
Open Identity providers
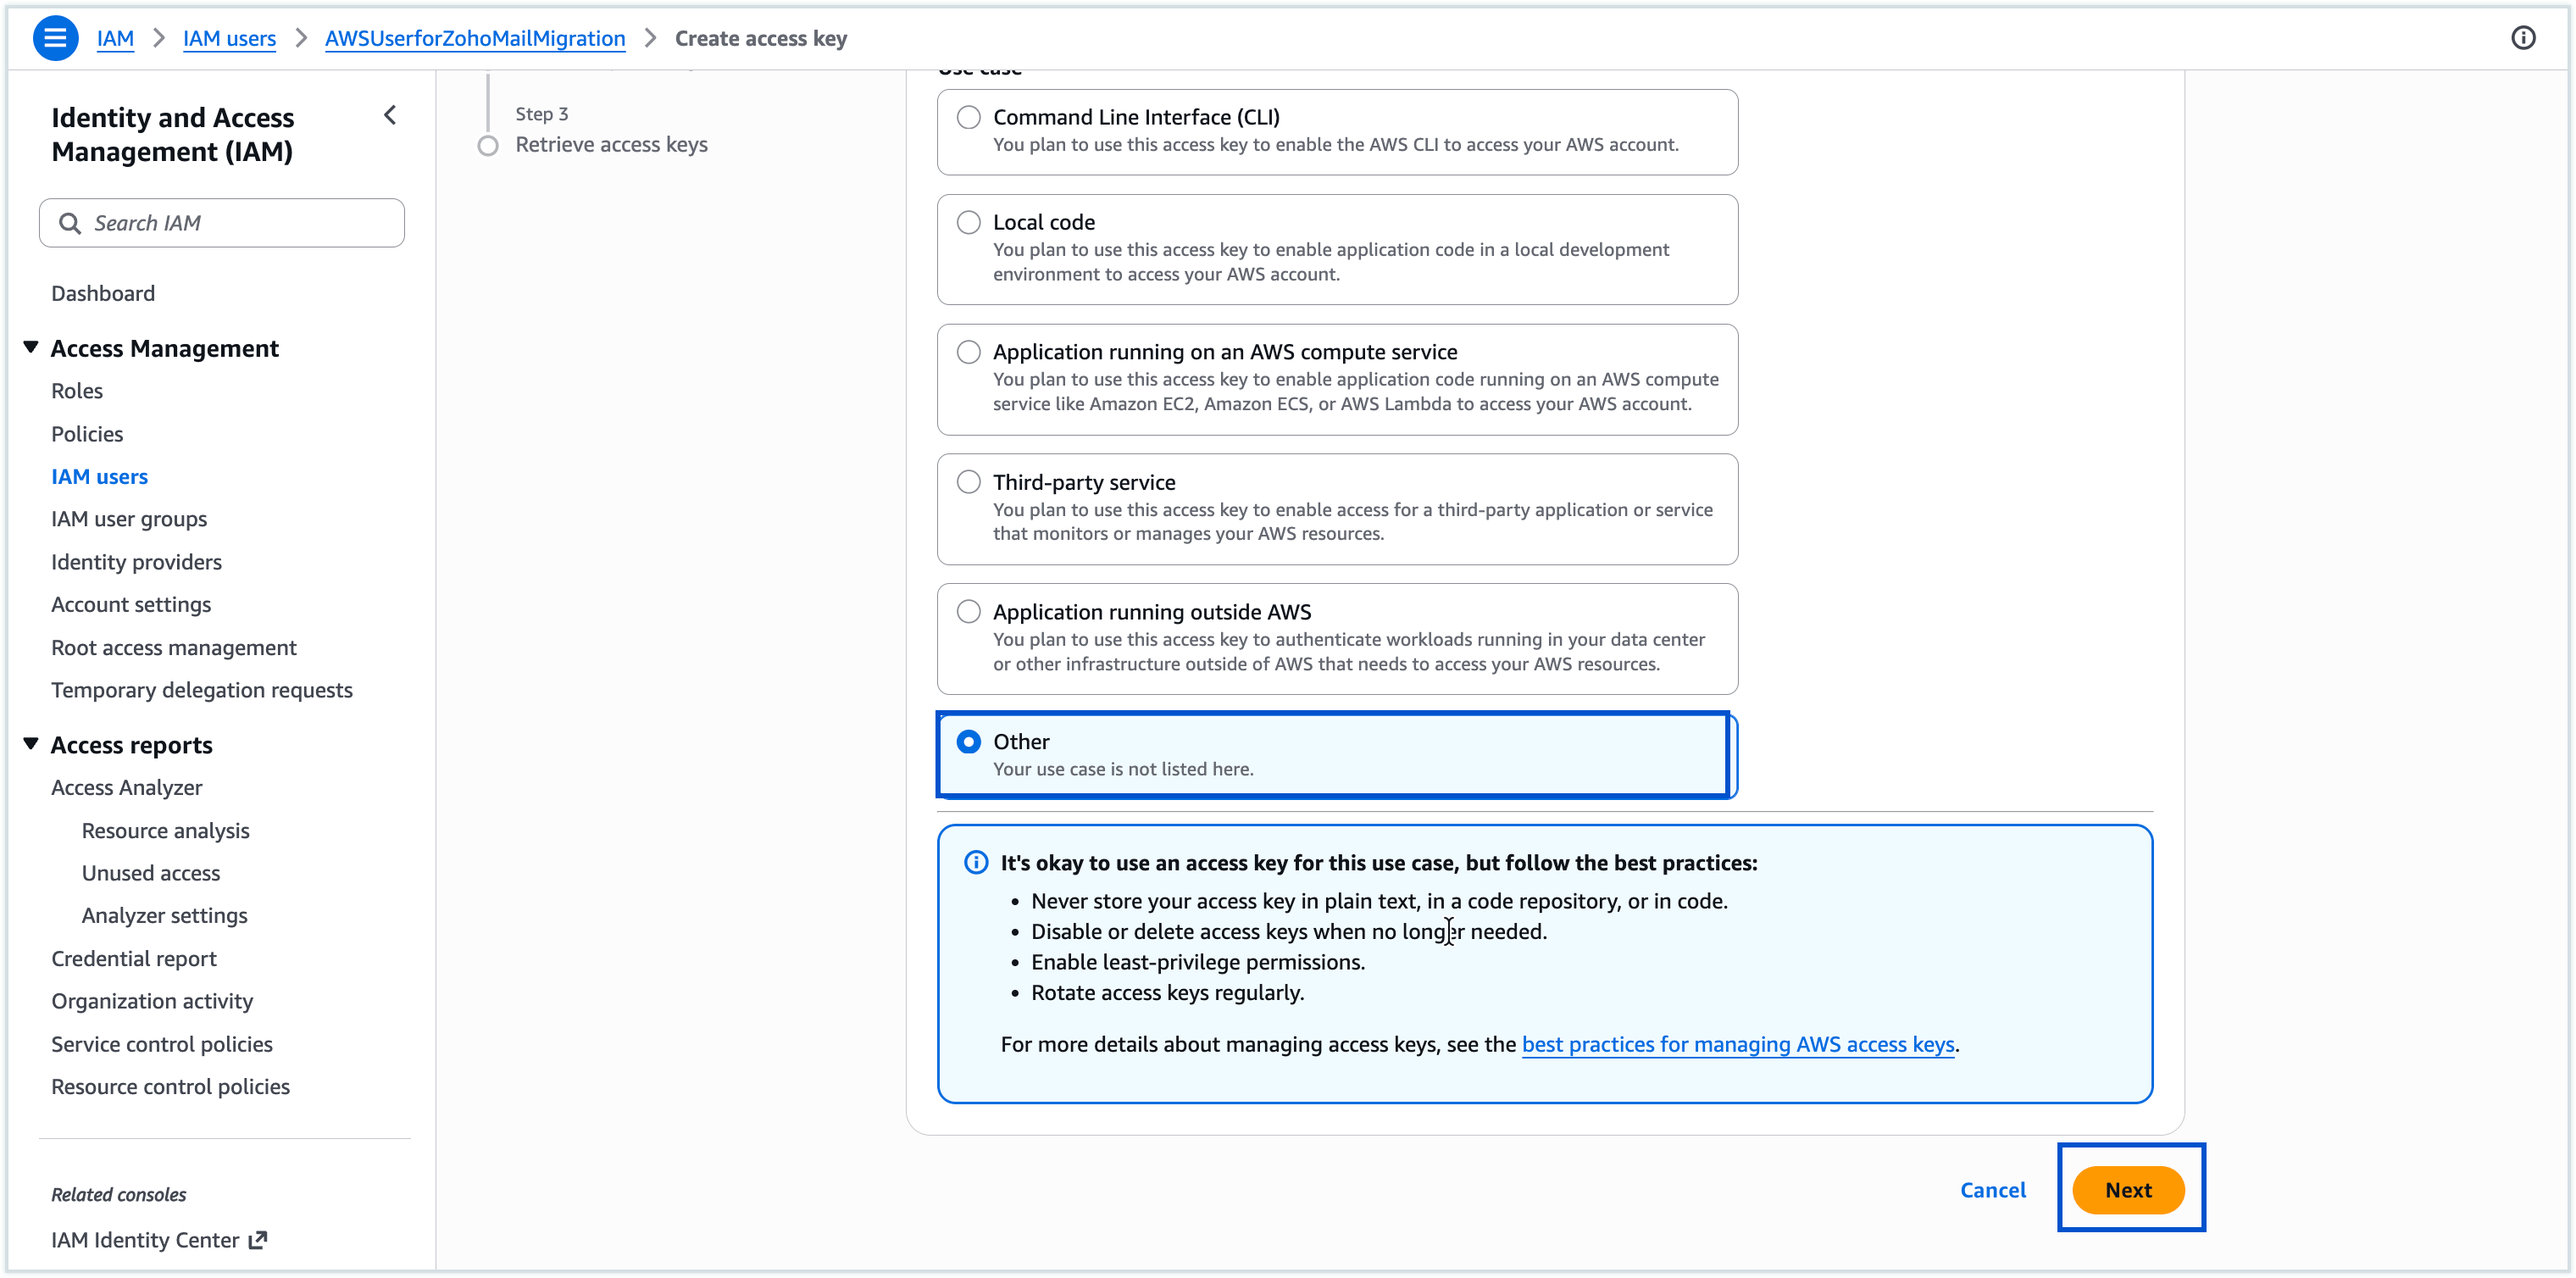tap(136, 562)
